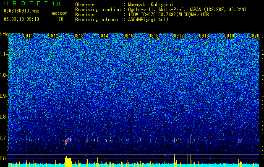Click the red curved meteor echo near 0912
This screenshot has height=167, width=264.
(x=68, y=141)
